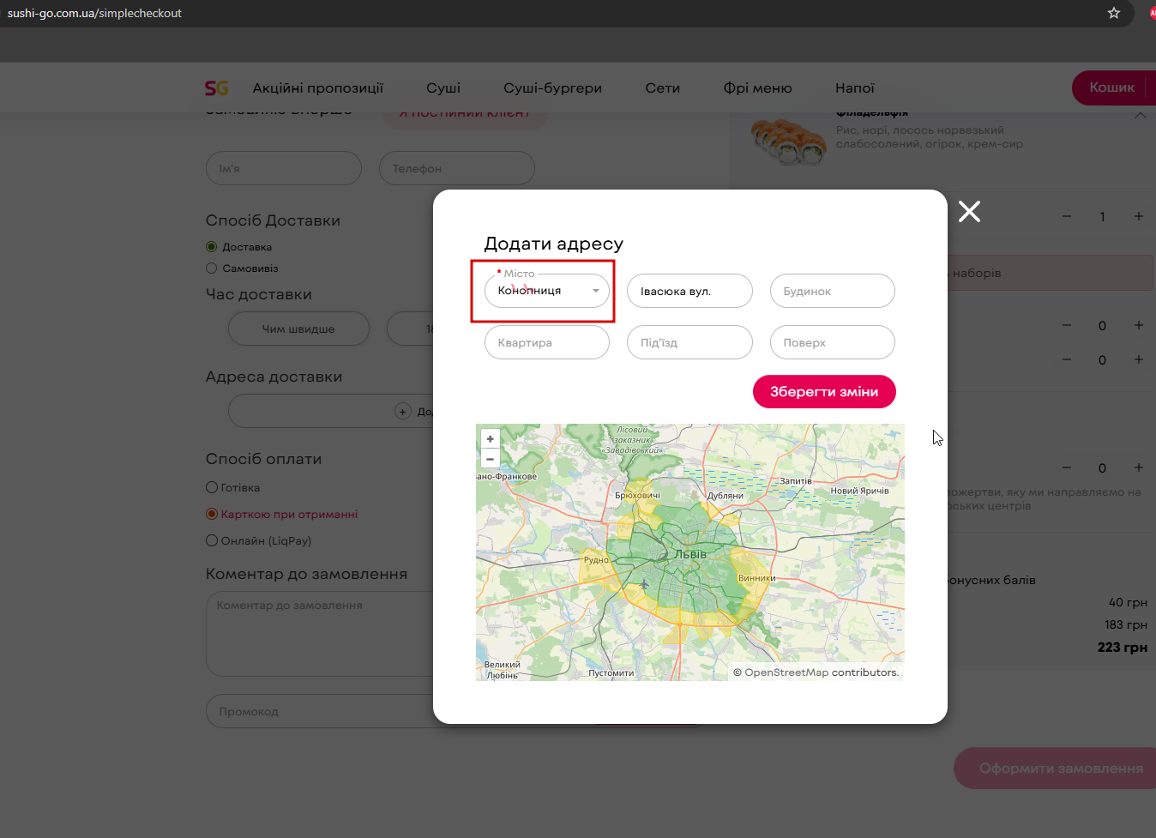The image size is (1156, 838).
Task: Open Акційні пропозиції menu
Action: point(318,87)
